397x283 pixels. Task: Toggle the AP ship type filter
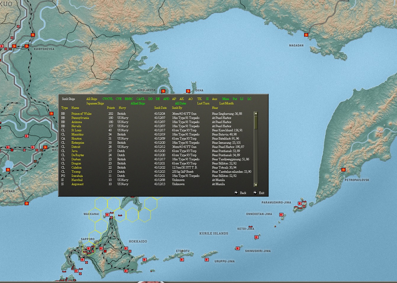click(174, 99)
